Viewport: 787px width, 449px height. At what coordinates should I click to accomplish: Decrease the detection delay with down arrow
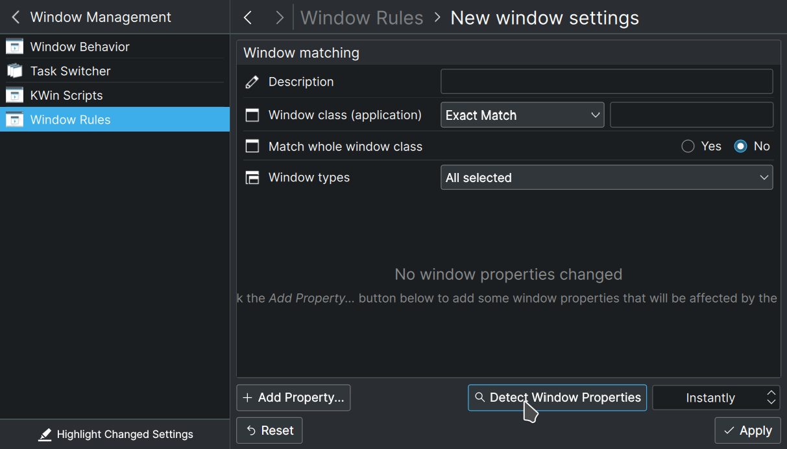[771, 402]
